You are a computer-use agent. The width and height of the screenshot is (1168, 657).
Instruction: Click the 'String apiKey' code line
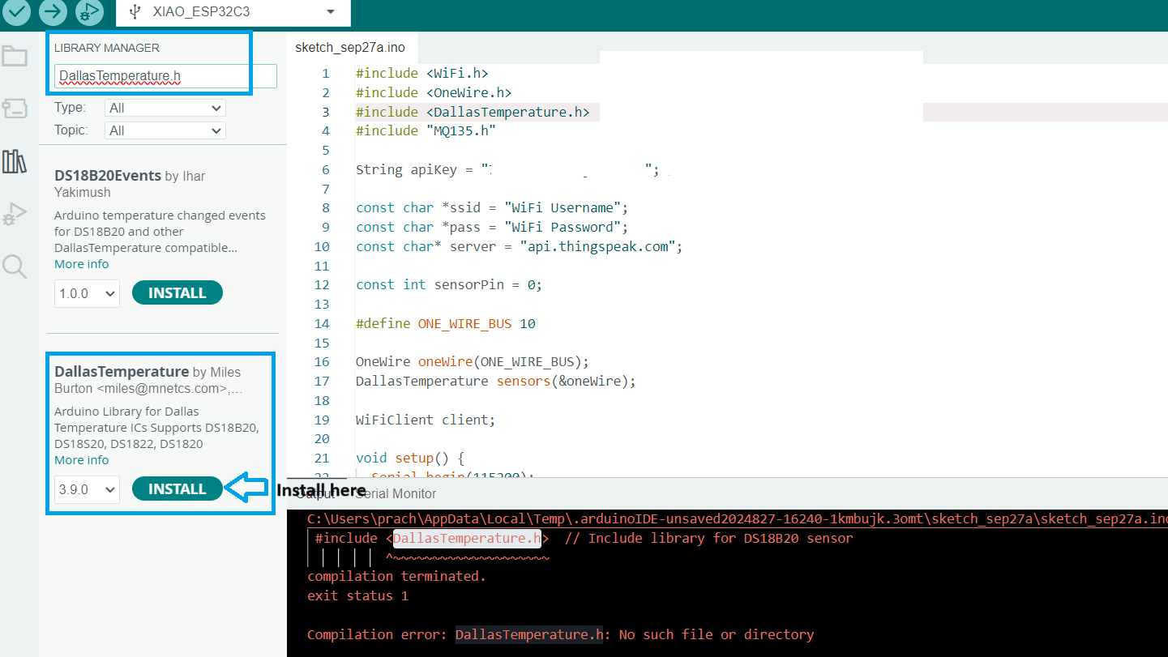click(508, 169)
